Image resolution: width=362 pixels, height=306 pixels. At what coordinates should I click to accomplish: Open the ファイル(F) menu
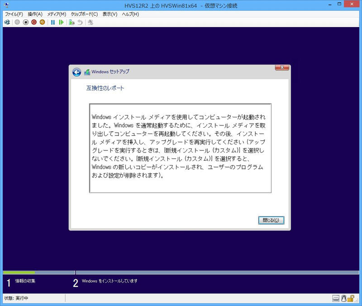(14, 14)
